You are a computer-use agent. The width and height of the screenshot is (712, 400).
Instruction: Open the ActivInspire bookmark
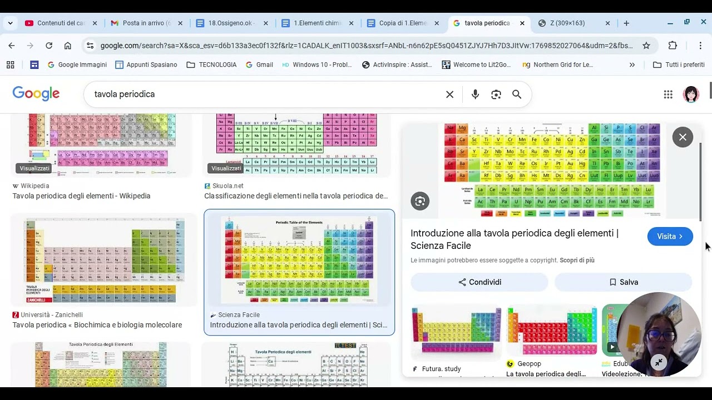pyautogui.click(x=397, y=65)
